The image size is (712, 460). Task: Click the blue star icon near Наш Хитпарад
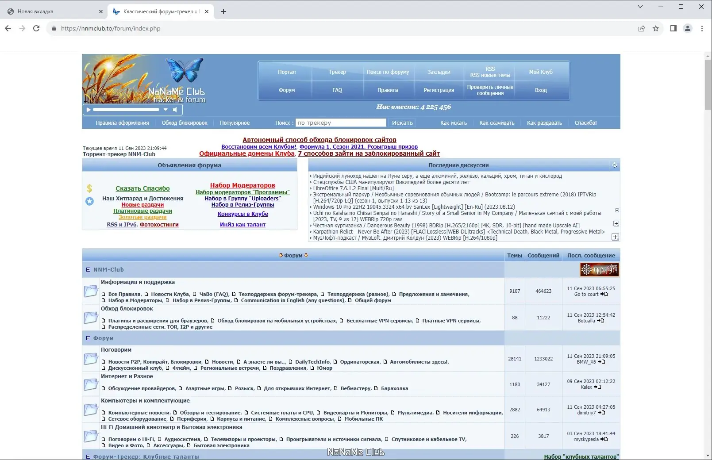pos(90,201)
